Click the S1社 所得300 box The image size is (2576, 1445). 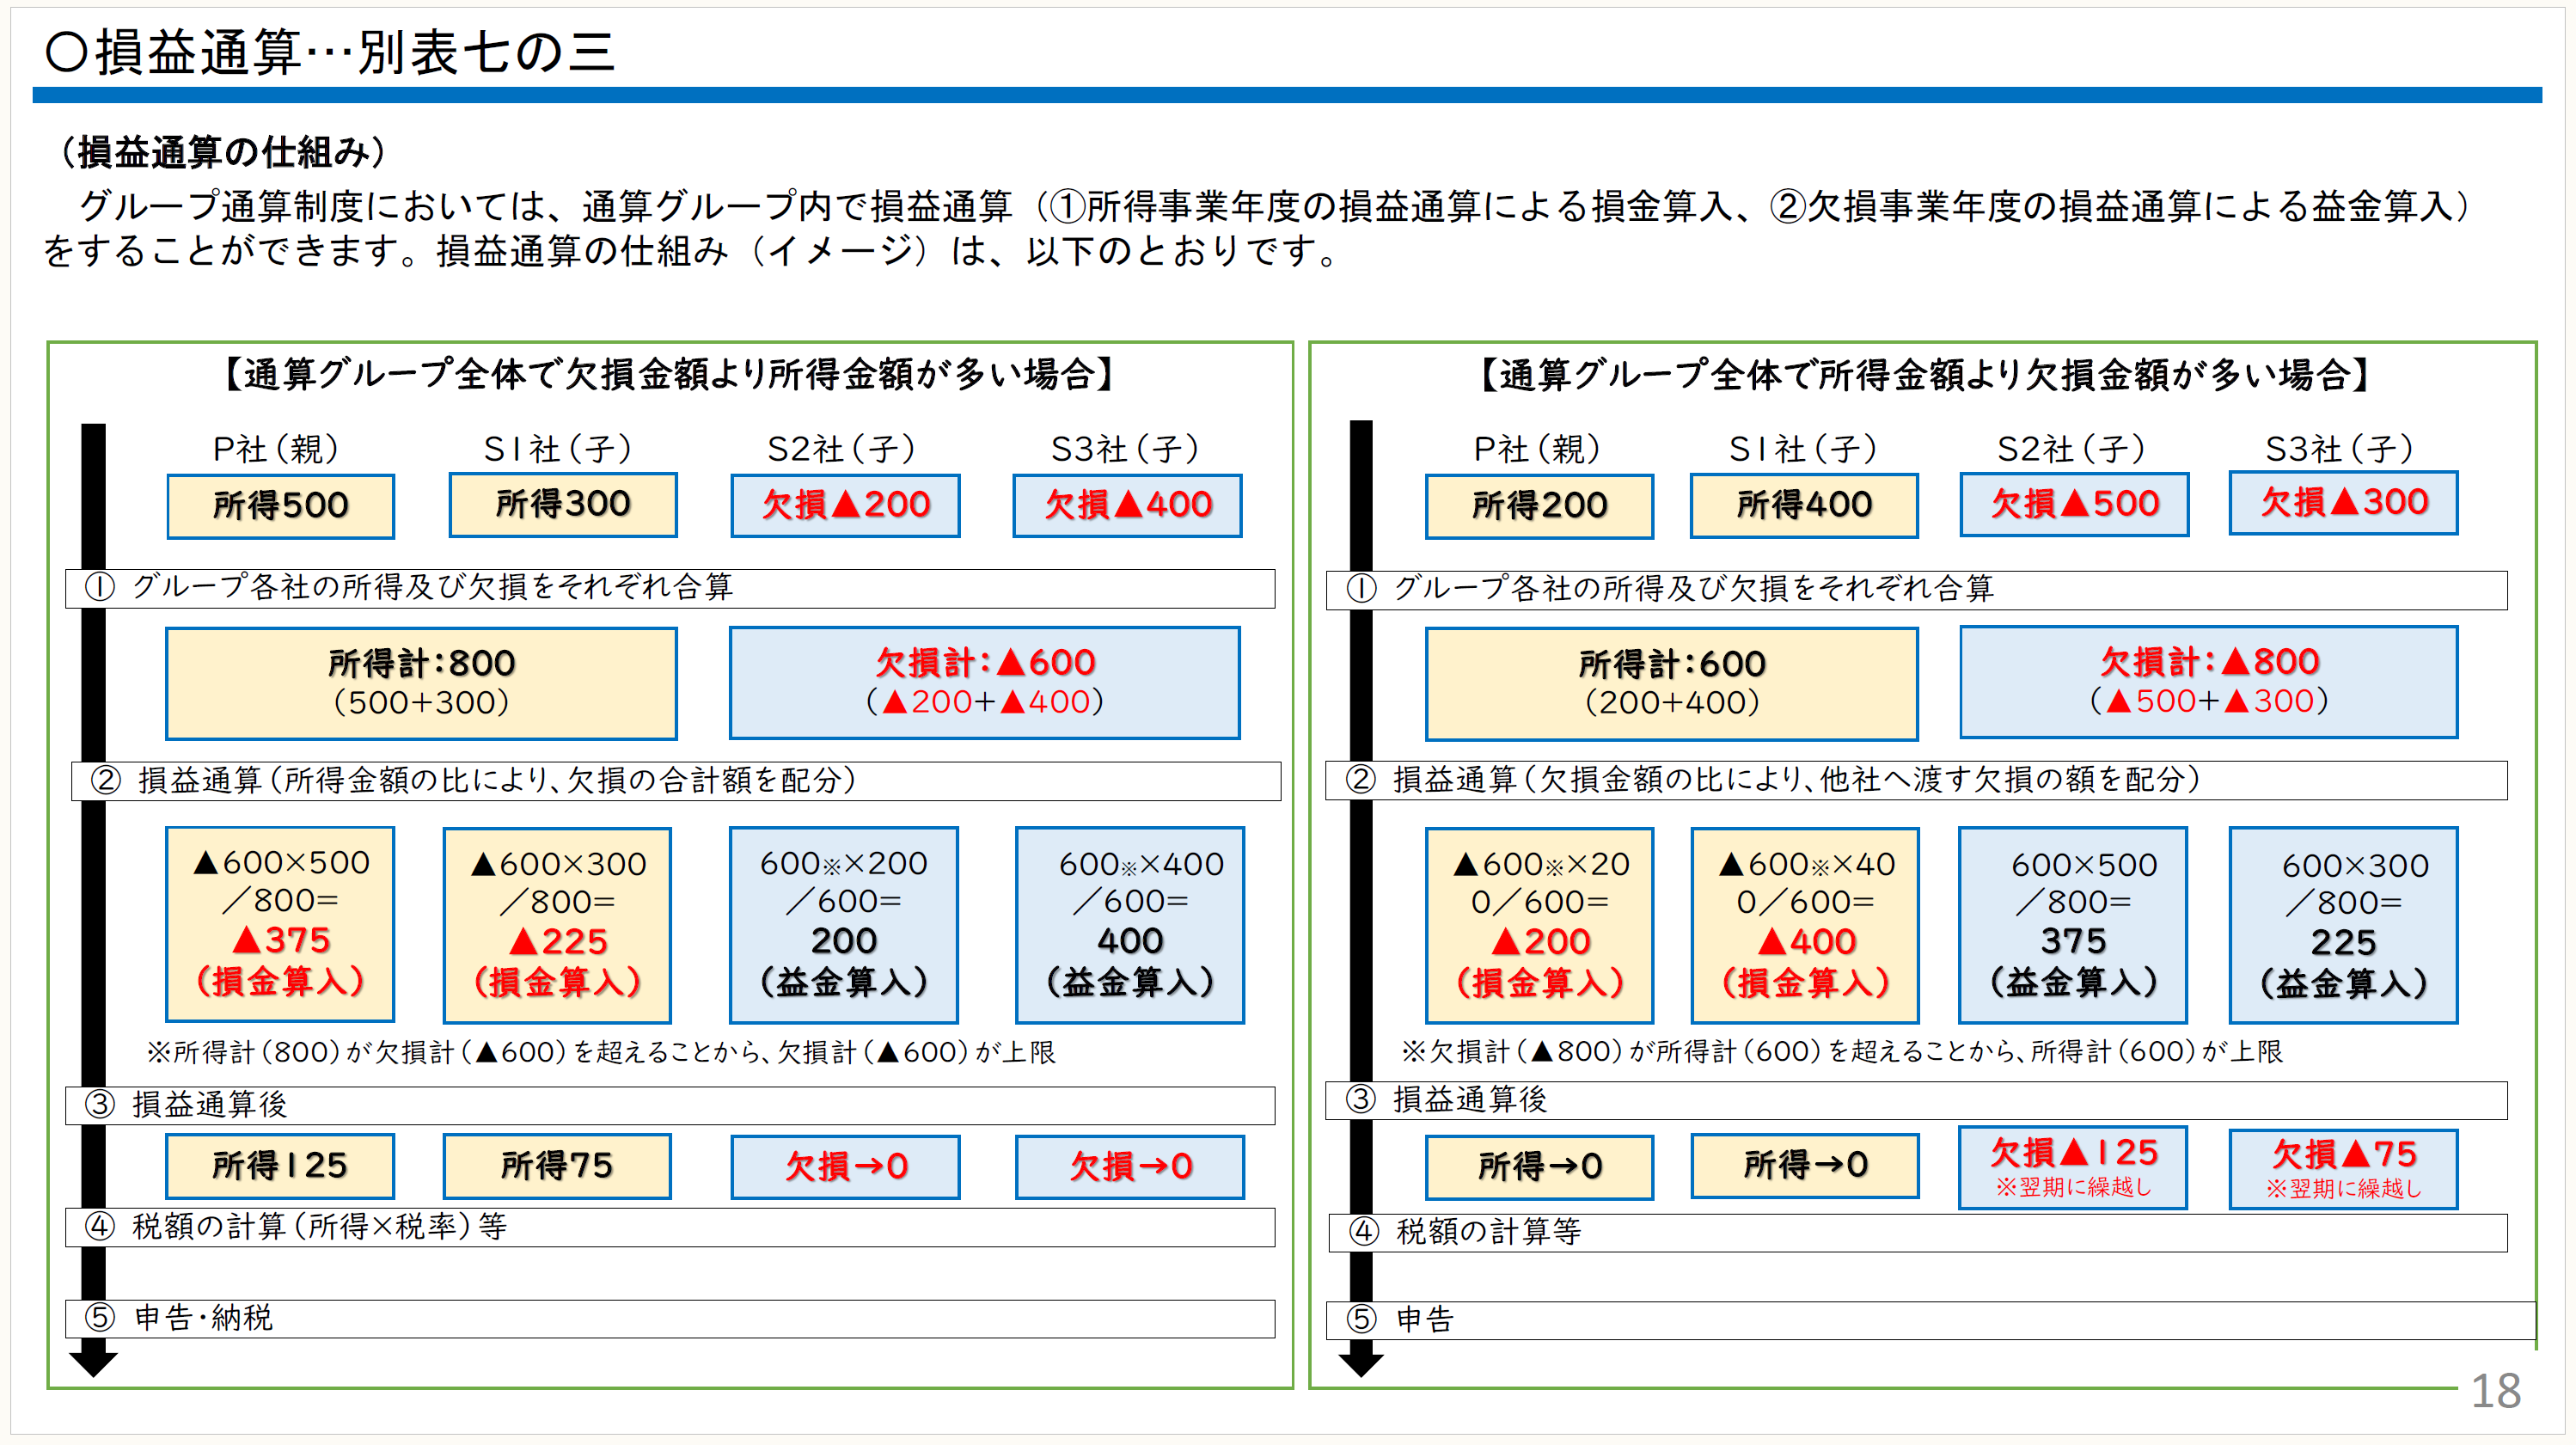point(563,505)
